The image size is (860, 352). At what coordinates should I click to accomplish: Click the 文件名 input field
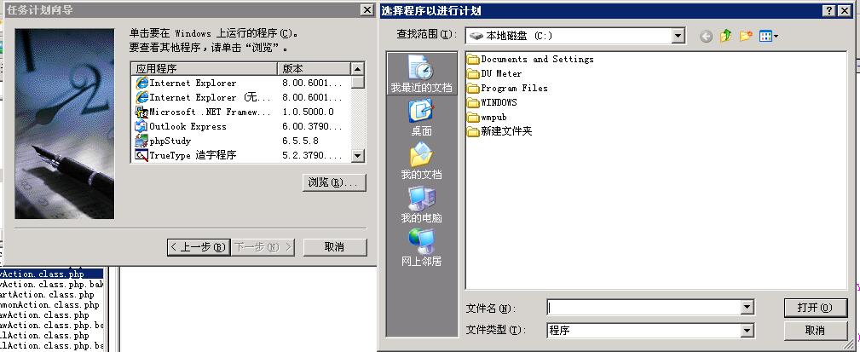(644, 308)
